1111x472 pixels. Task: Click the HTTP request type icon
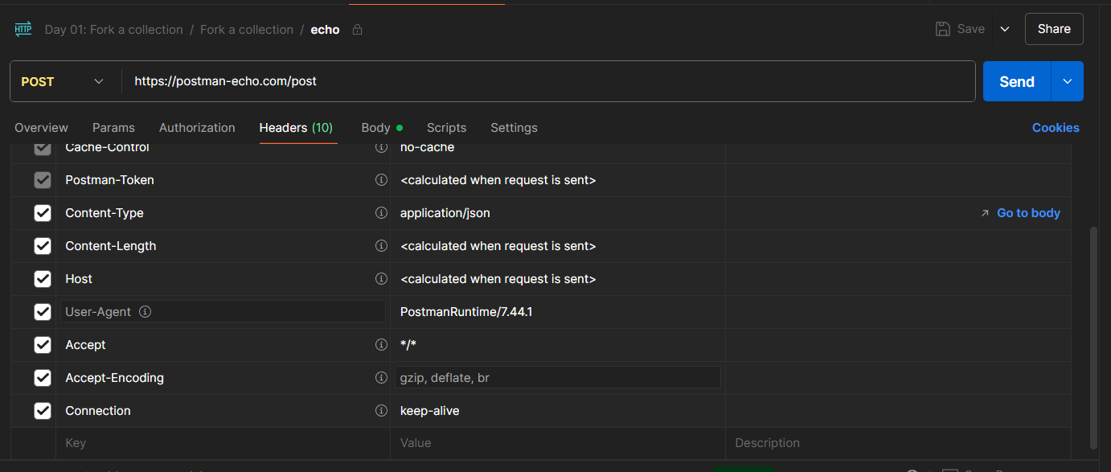[x=23, y=30]
